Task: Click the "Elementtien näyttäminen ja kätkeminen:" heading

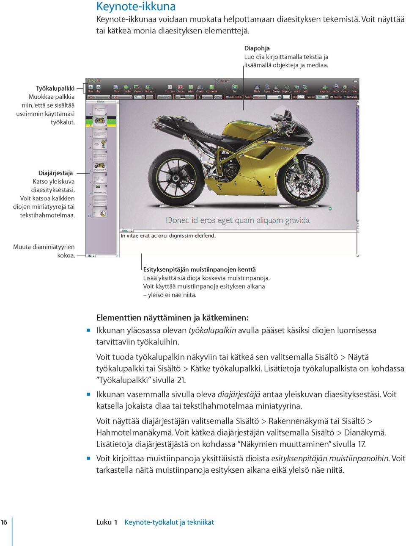Action: [x=173, y=318]
